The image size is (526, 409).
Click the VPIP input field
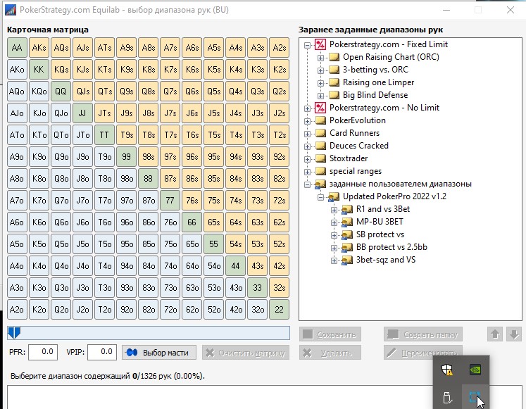(x=102, y=352)
